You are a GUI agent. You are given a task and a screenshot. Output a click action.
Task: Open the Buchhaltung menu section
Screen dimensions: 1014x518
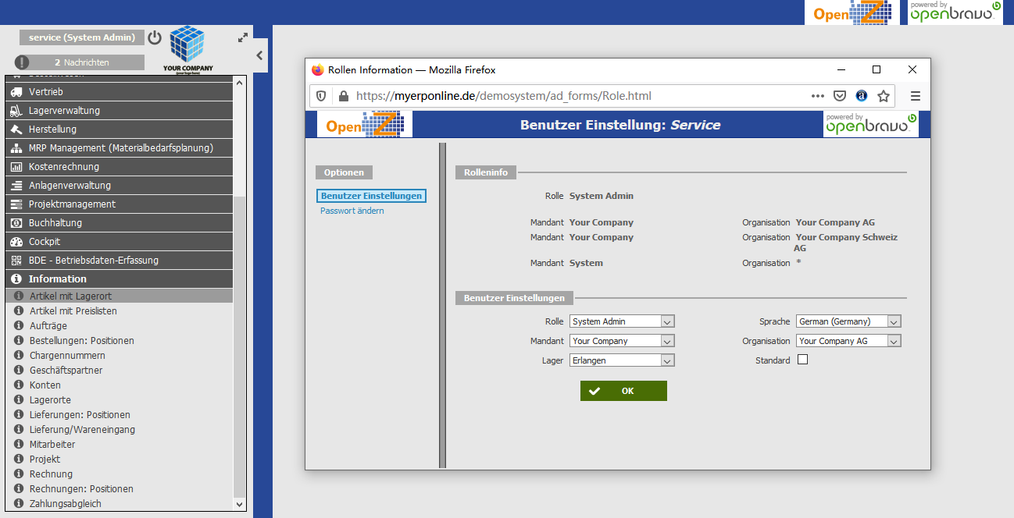pyautogui.click(x=55, y=223)
